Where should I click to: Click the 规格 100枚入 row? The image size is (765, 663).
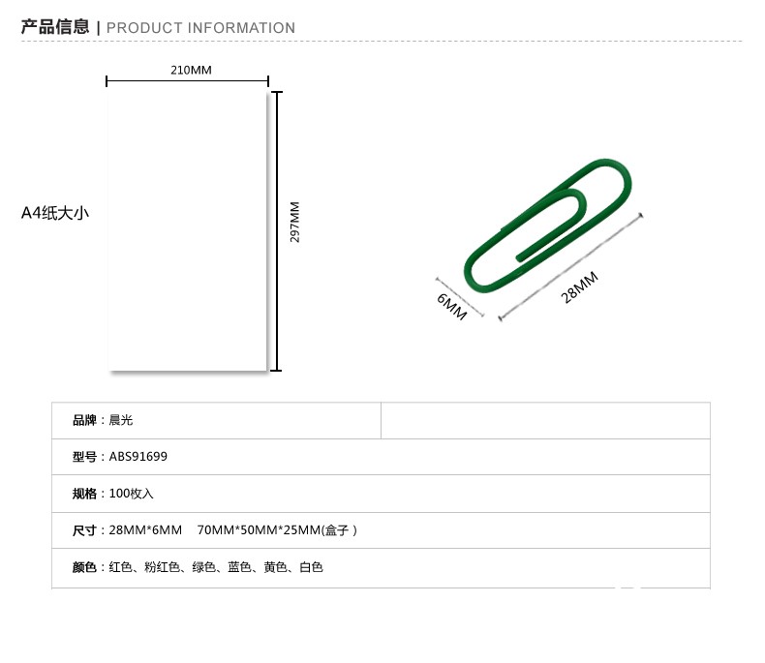pyautogui.click(x=381, y=494)
